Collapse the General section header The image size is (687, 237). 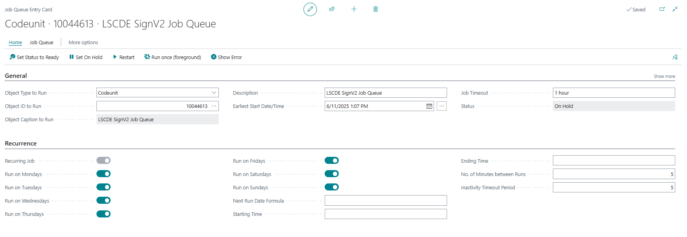click(x=16, y=76)
